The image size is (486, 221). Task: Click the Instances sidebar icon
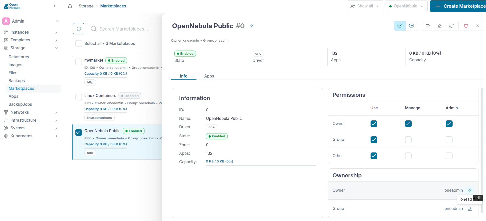6,32
